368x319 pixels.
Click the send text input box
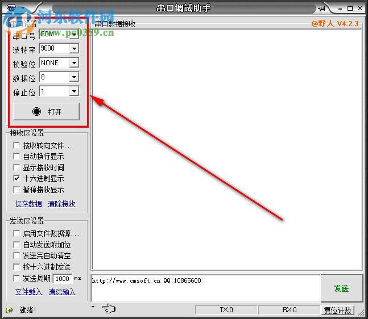[205, 288]
